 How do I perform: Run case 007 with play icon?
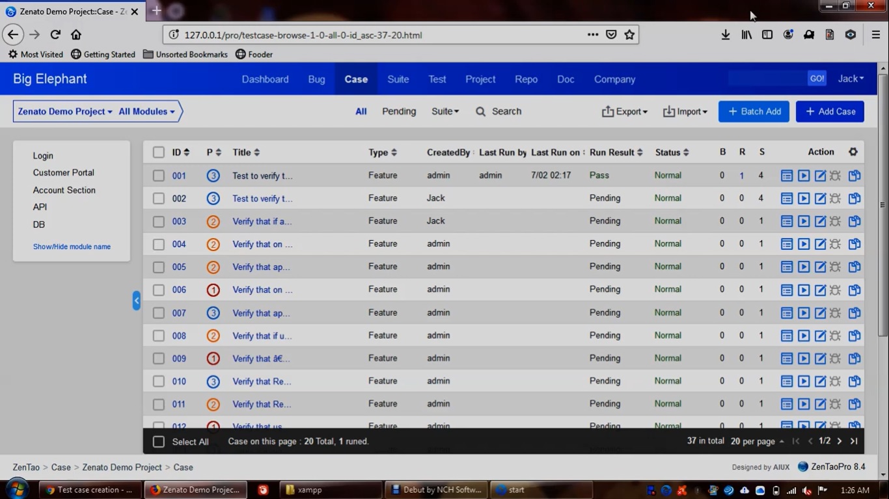point(804,313)
